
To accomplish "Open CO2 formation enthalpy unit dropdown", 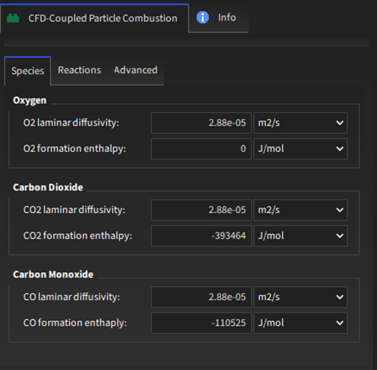I will (300, 236).
